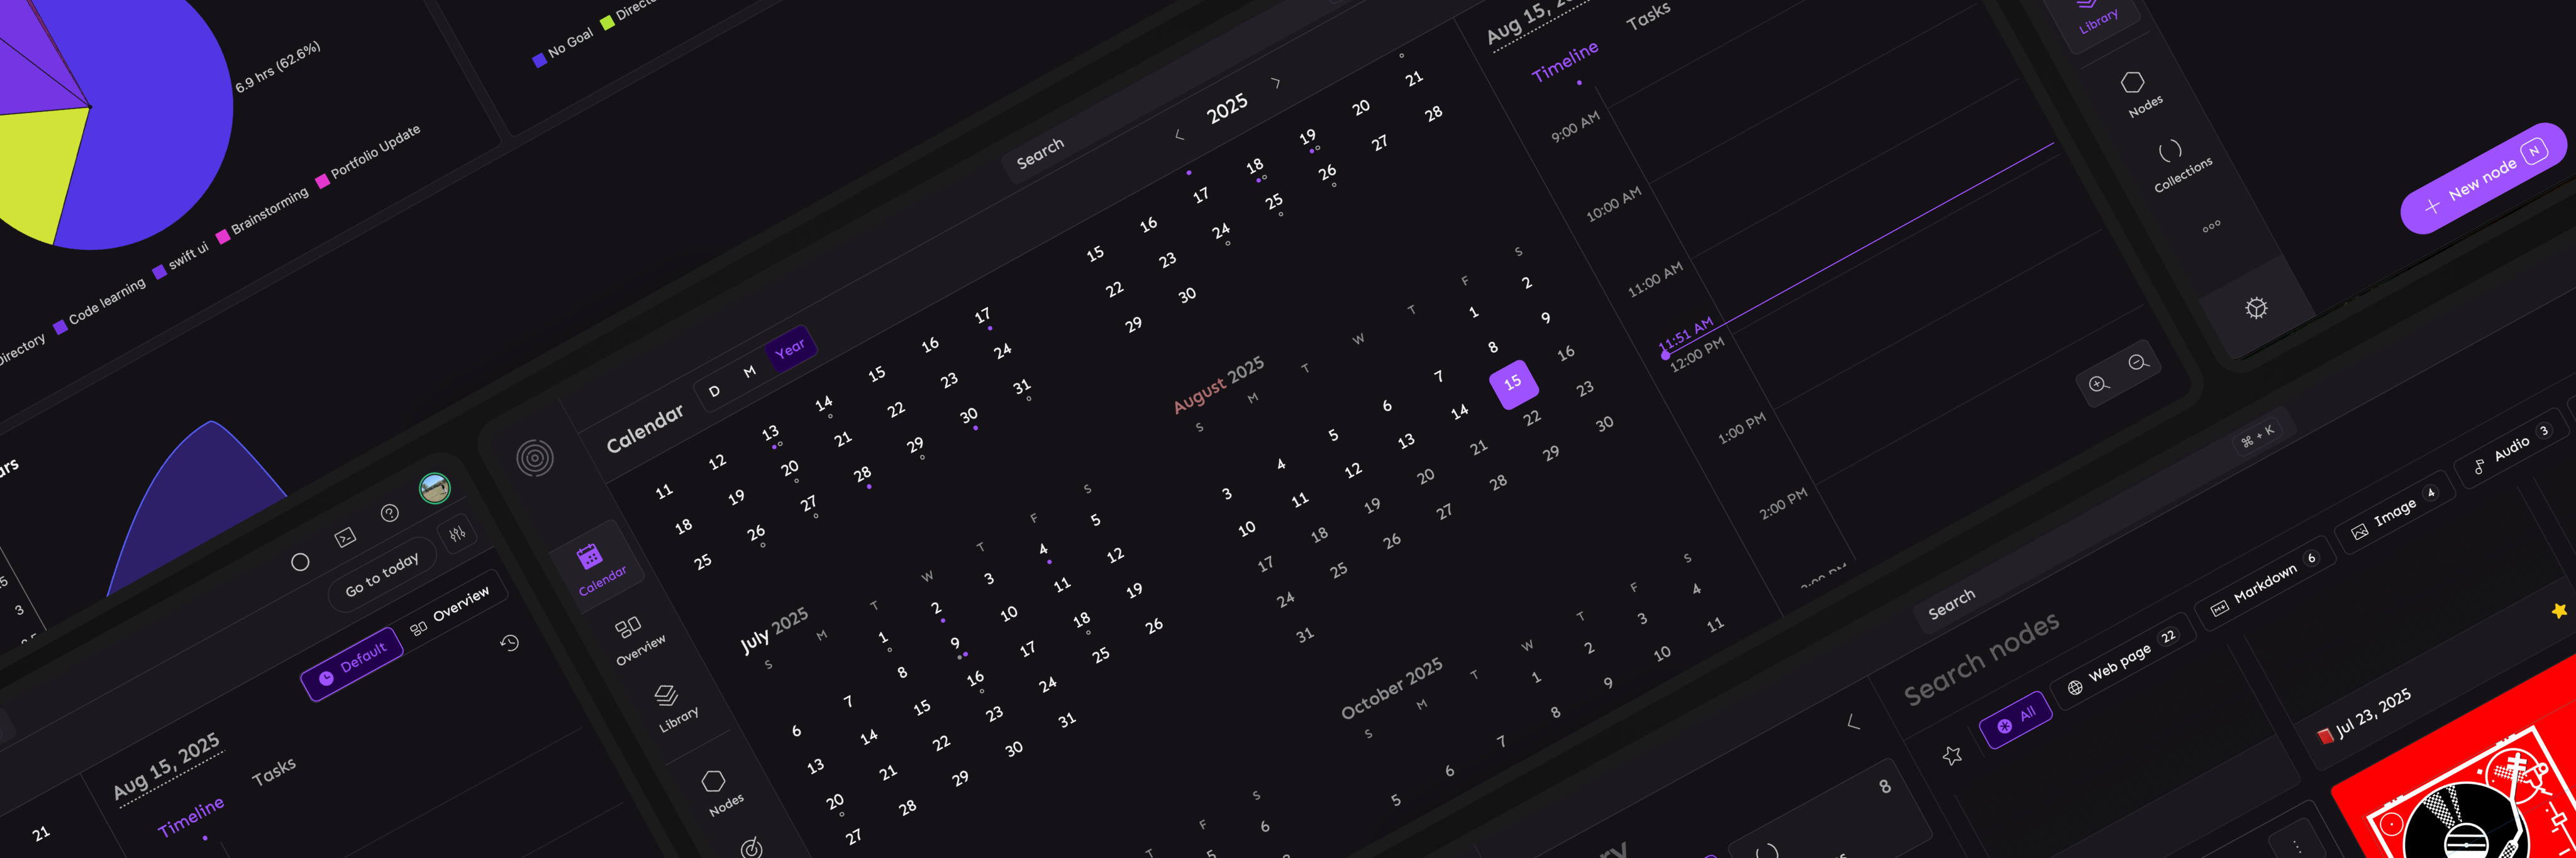Open Collections in the right sidebar

2170,152
